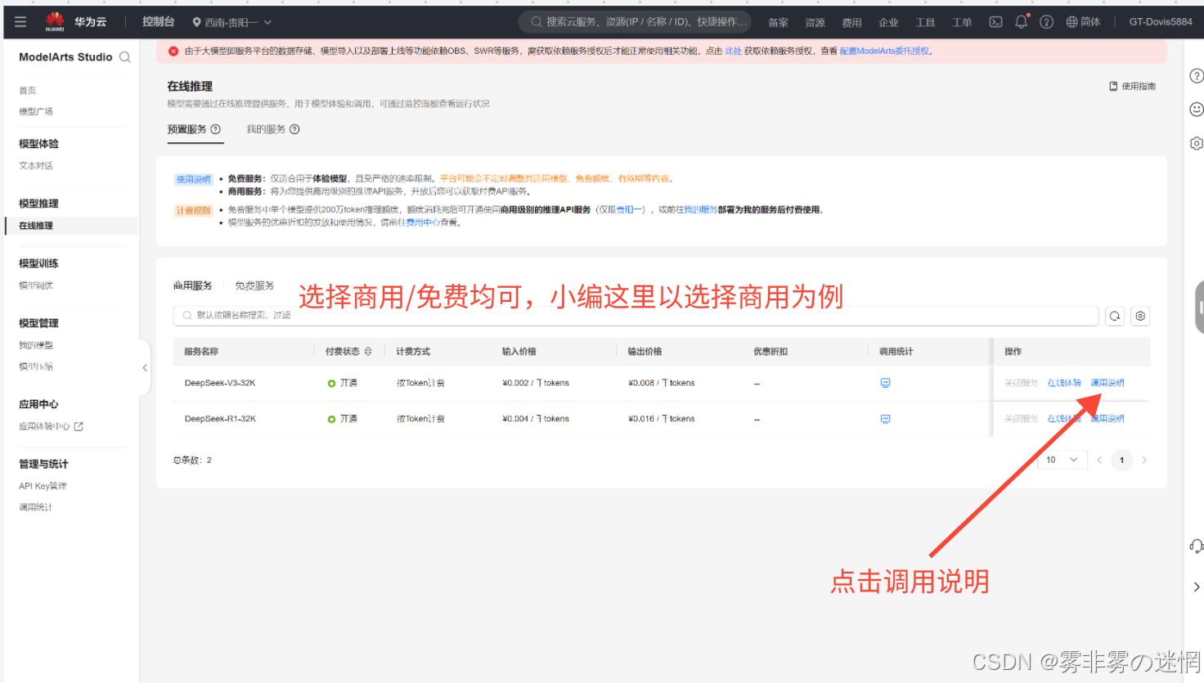The image size is (1204, 683).
Task: Open 模型调优 in the sidebar
Action: click(36, 285)
